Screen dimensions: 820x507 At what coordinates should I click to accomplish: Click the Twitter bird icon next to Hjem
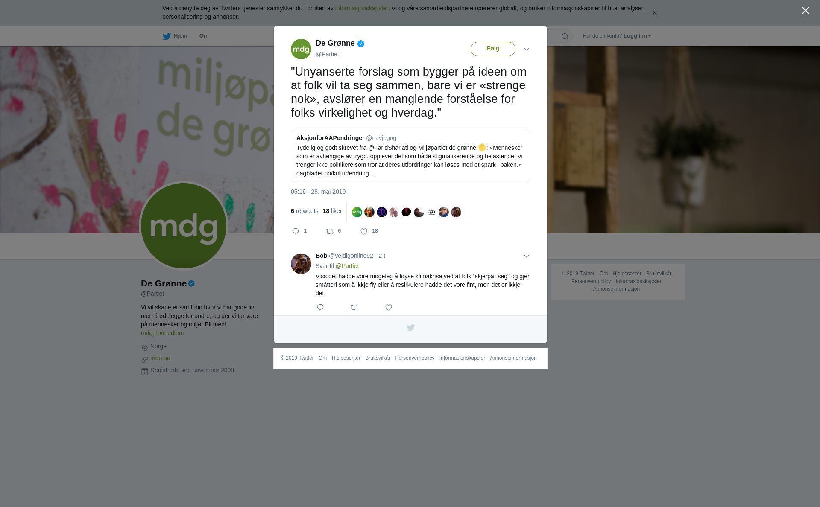click(167, 36)
